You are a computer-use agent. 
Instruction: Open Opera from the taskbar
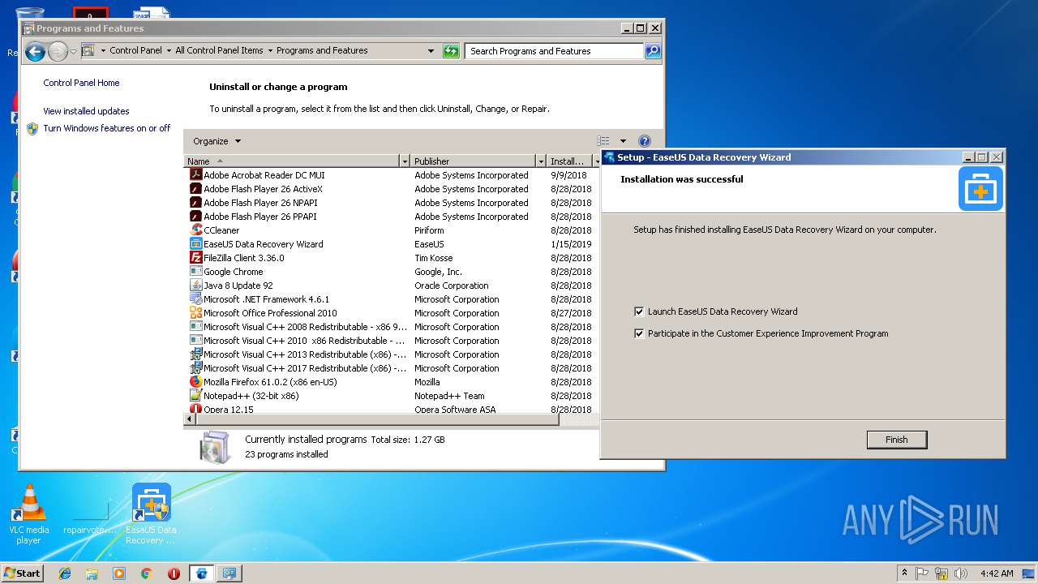coord(174,573)
